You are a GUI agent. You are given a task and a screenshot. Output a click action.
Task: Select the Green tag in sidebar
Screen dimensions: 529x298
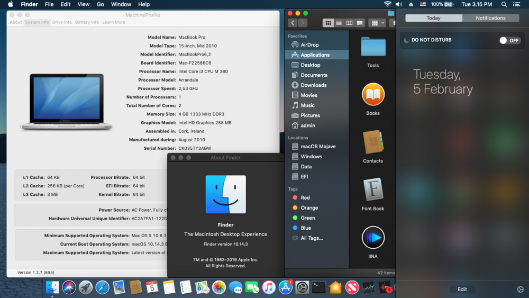317,218
